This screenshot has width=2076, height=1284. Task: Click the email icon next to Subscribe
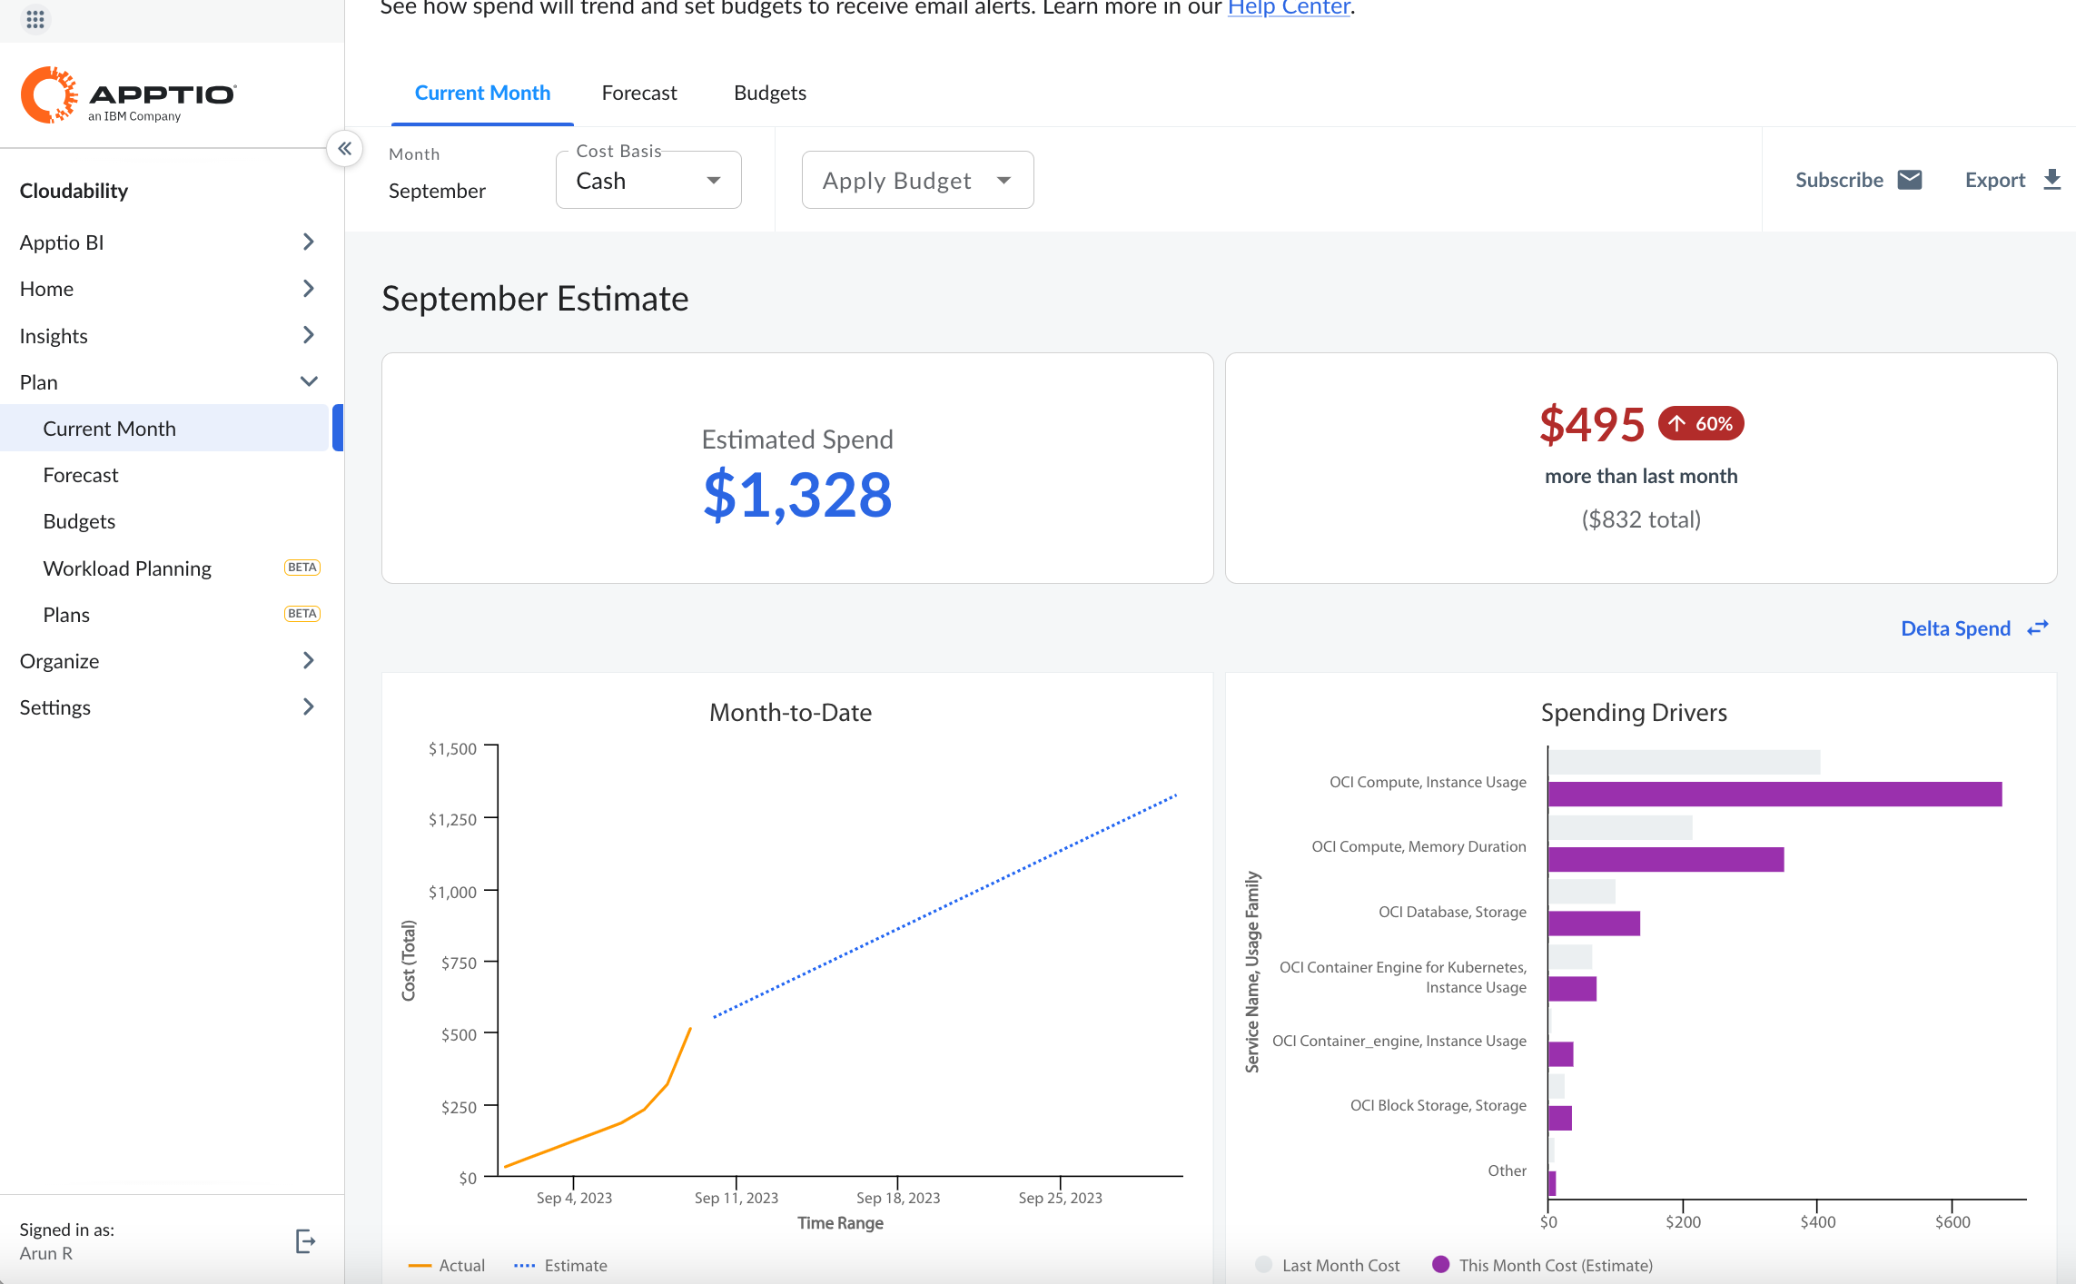pos(1911,179)
